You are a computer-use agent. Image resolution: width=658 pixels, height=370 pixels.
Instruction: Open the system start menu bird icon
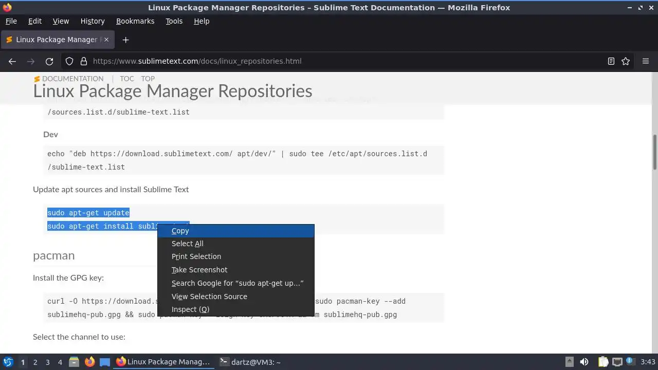[x=8, y=362]
